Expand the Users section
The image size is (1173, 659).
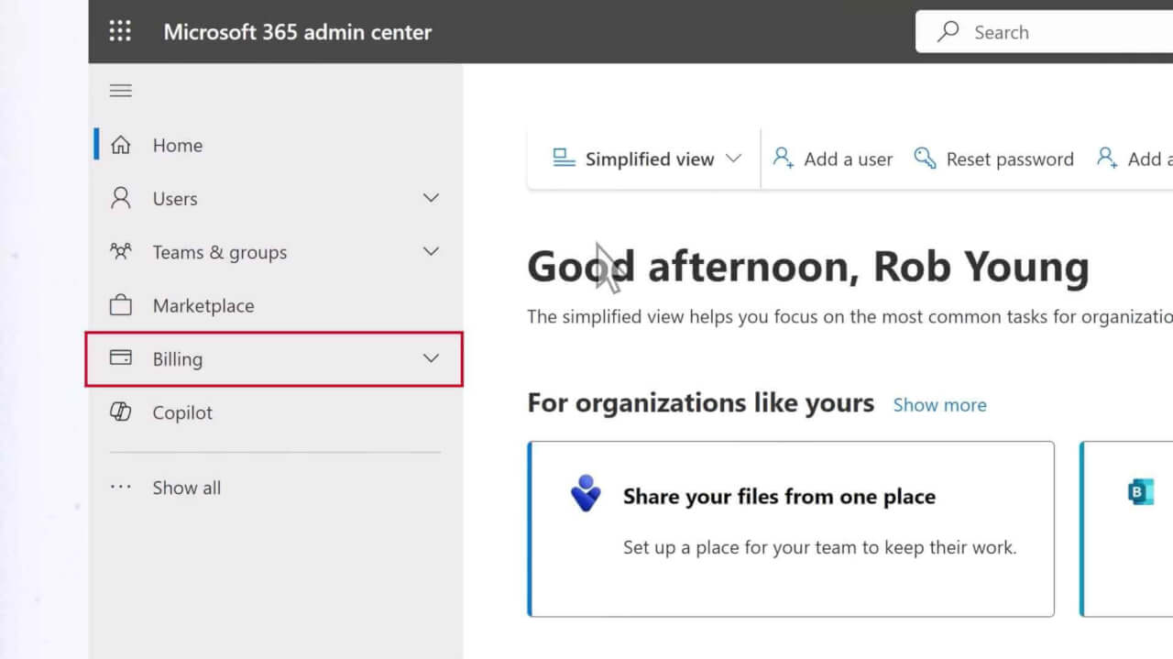click(x=431, y=198)
